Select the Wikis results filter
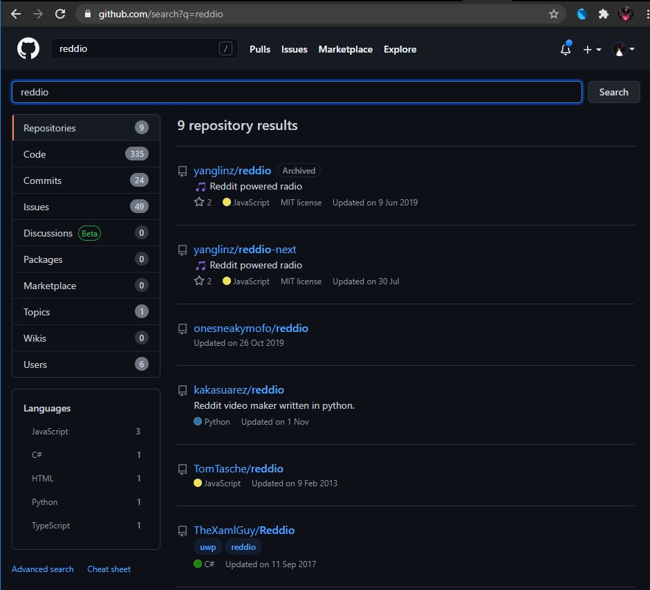Screen dimensions: 650x590 (86, 338)
